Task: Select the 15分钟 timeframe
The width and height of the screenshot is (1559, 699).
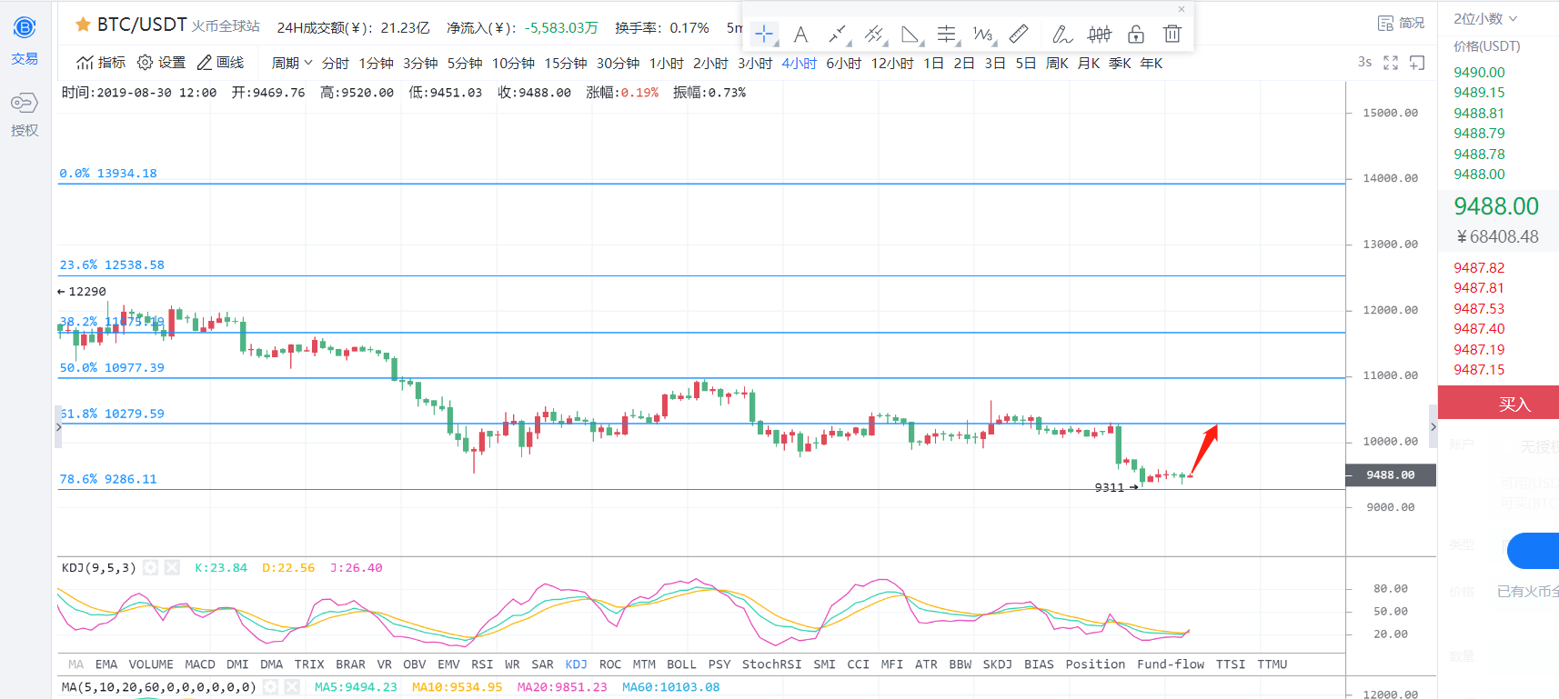Action: [x=566, y=63]
